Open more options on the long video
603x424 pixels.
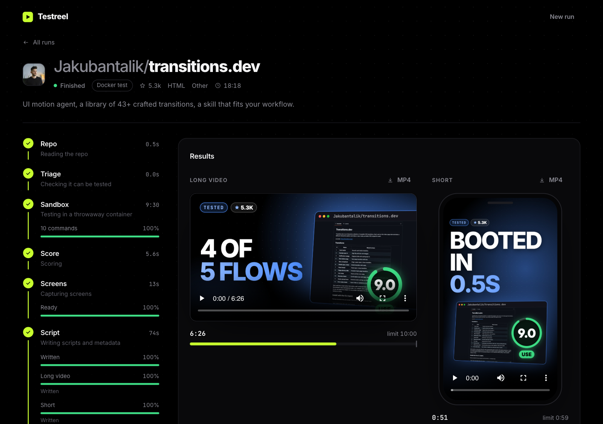[405, 298]
